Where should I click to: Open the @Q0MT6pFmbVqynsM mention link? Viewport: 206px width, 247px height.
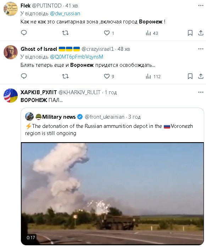click(x=77, y=57)
